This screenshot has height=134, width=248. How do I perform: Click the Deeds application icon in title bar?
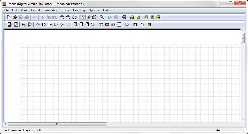click(4, 4)
